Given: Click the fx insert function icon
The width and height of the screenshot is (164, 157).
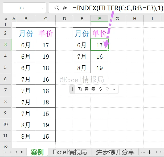Looking at the screenshot, I should [65, 8].
